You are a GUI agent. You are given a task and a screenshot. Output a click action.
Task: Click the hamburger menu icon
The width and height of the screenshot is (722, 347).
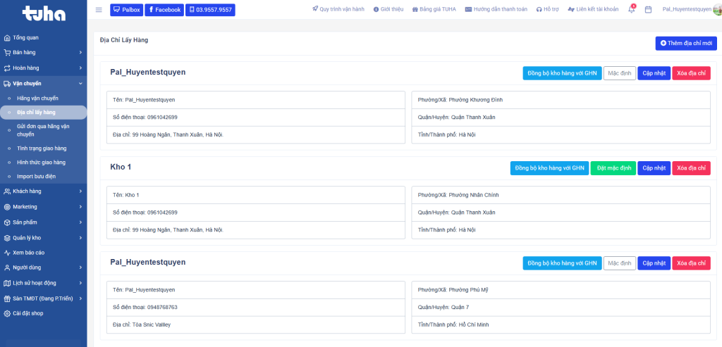pyautogui.click(x=99, y=10)
